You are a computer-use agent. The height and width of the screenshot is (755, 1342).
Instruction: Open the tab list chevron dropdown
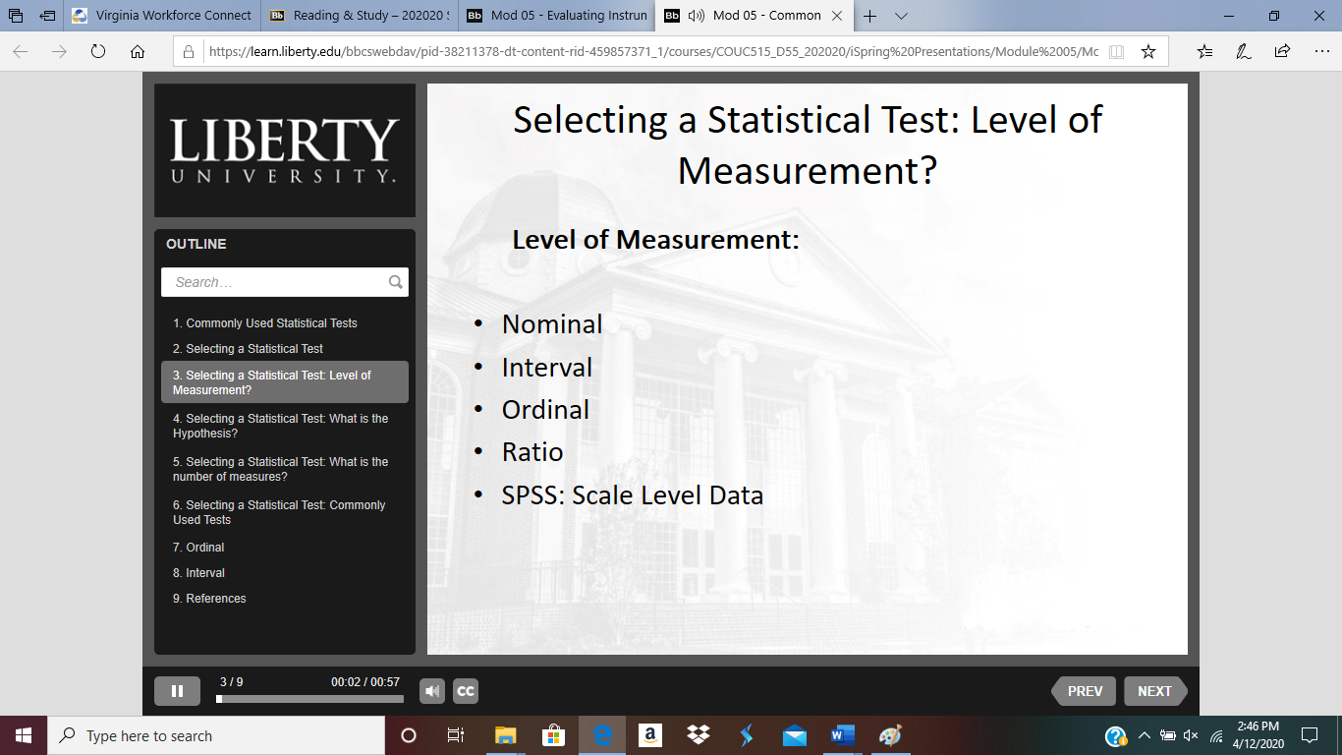(902, 16)
